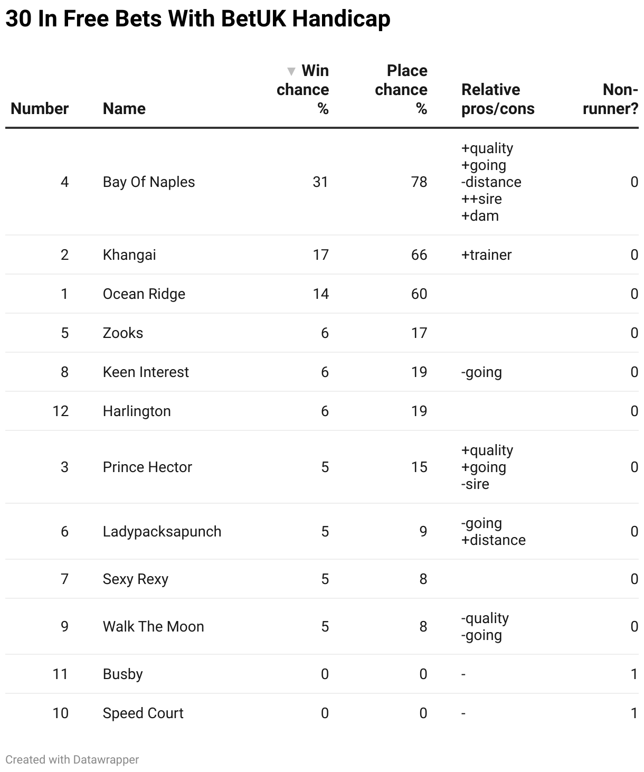644x772 pixels.
Task: Click the sort arrow beside Win chance
Action: 291,71
